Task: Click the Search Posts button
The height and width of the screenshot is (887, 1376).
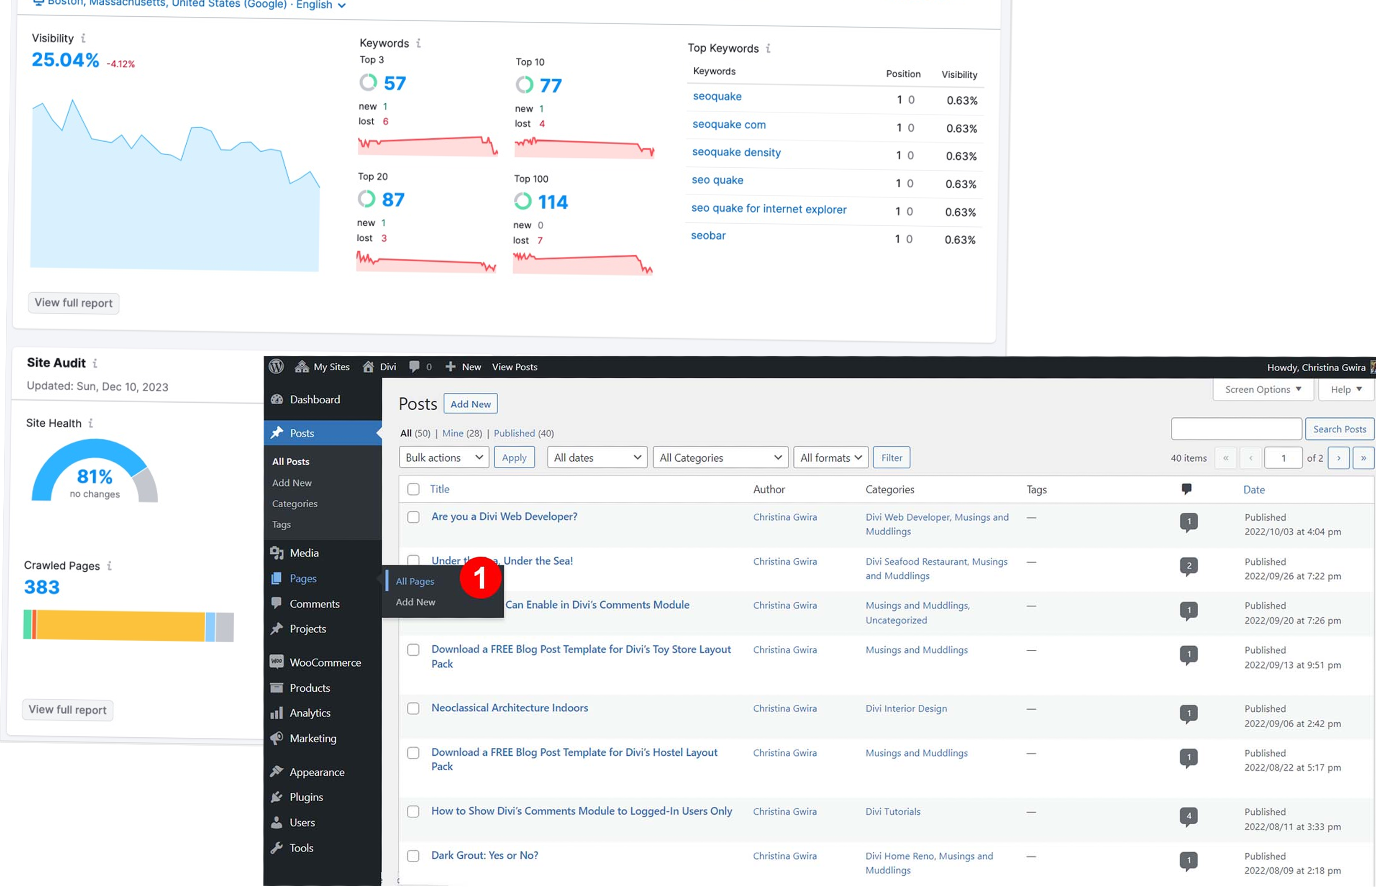Action: pos(1339,429)
